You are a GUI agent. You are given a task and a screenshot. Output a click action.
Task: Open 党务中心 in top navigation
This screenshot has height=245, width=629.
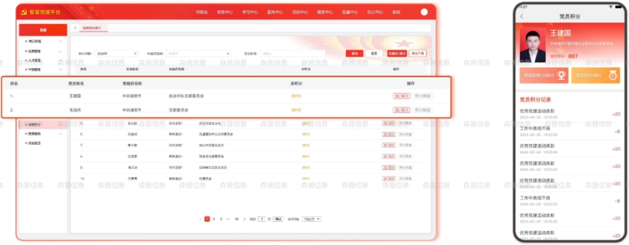click(225, 12)
